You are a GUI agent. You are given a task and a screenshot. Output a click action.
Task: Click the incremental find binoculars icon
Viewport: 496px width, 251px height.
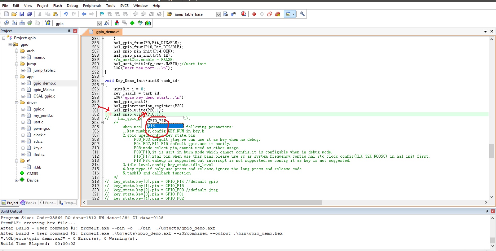(233, 14)
